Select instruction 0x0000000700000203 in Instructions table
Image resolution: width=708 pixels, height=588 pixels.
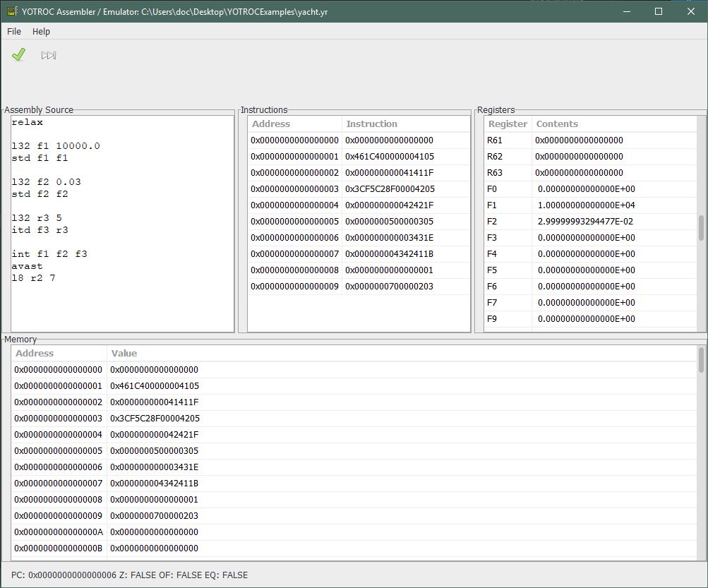(389, 287)
